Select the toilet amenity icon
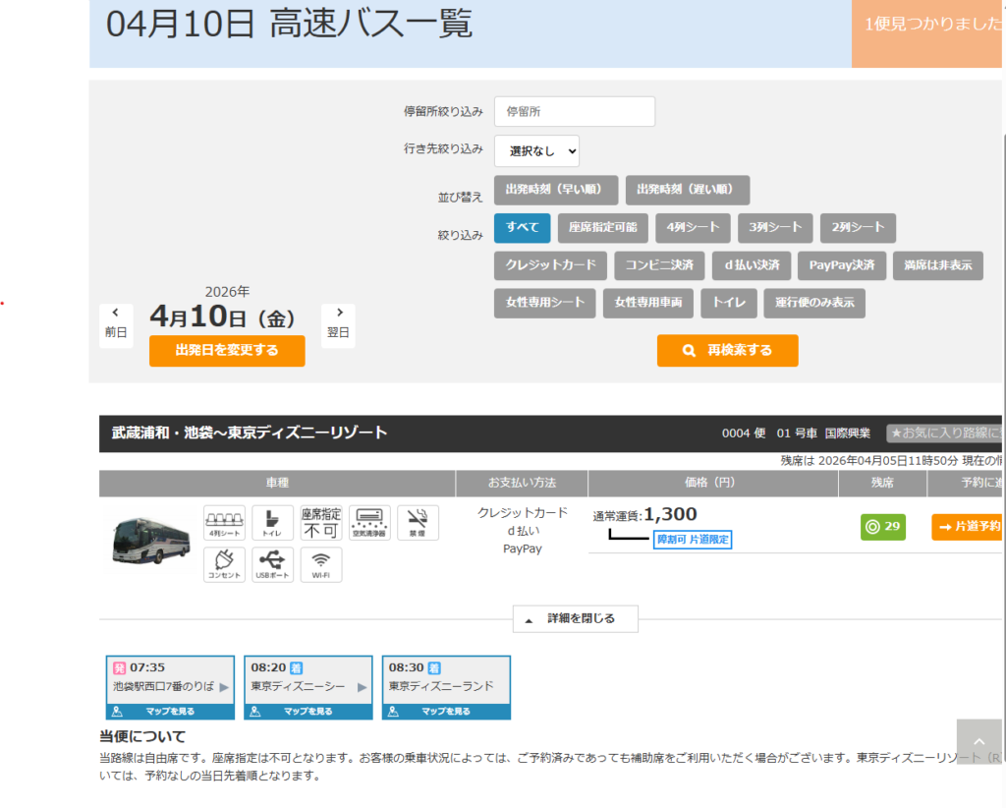This screenshot has height=808, width=1006. pyautogui.click(x=272, y=522)
